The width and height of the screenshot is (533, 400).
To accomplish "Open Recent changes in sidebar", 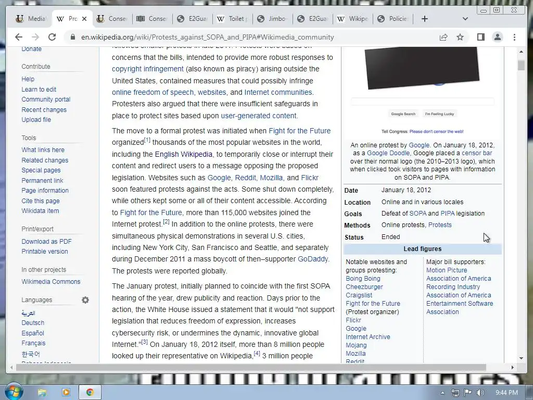I will (44, 109).
